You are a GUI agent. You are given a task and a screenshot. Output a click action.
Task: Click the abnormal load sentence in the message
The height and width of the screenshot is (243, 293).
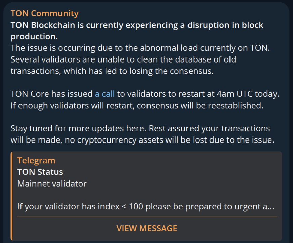coord(140,48)
